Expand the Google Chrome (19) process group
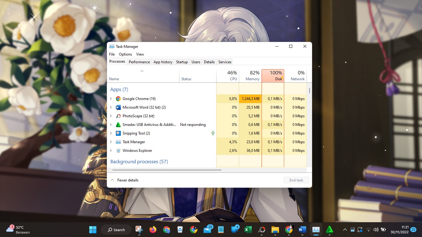 [x=111, y=99]
